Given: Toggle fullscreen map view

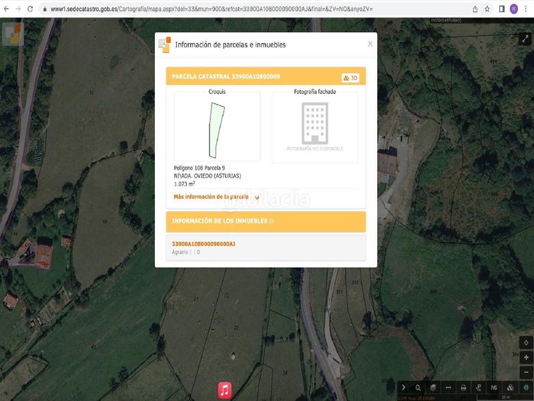Looking at the screenshot, I should (525, 39).
